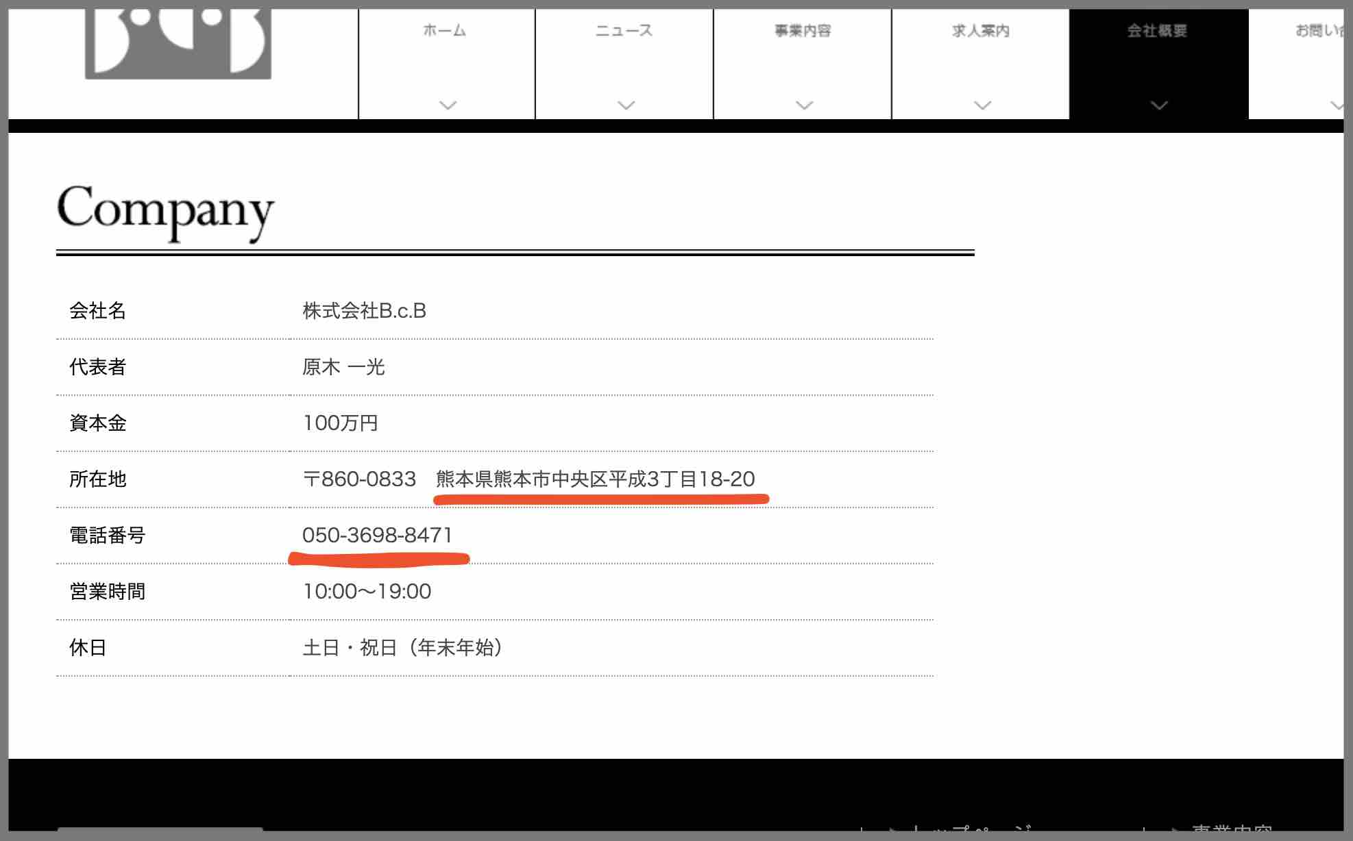Click company name 株式会社B.c.B
1353x841 pixels.
coord(365,311)
